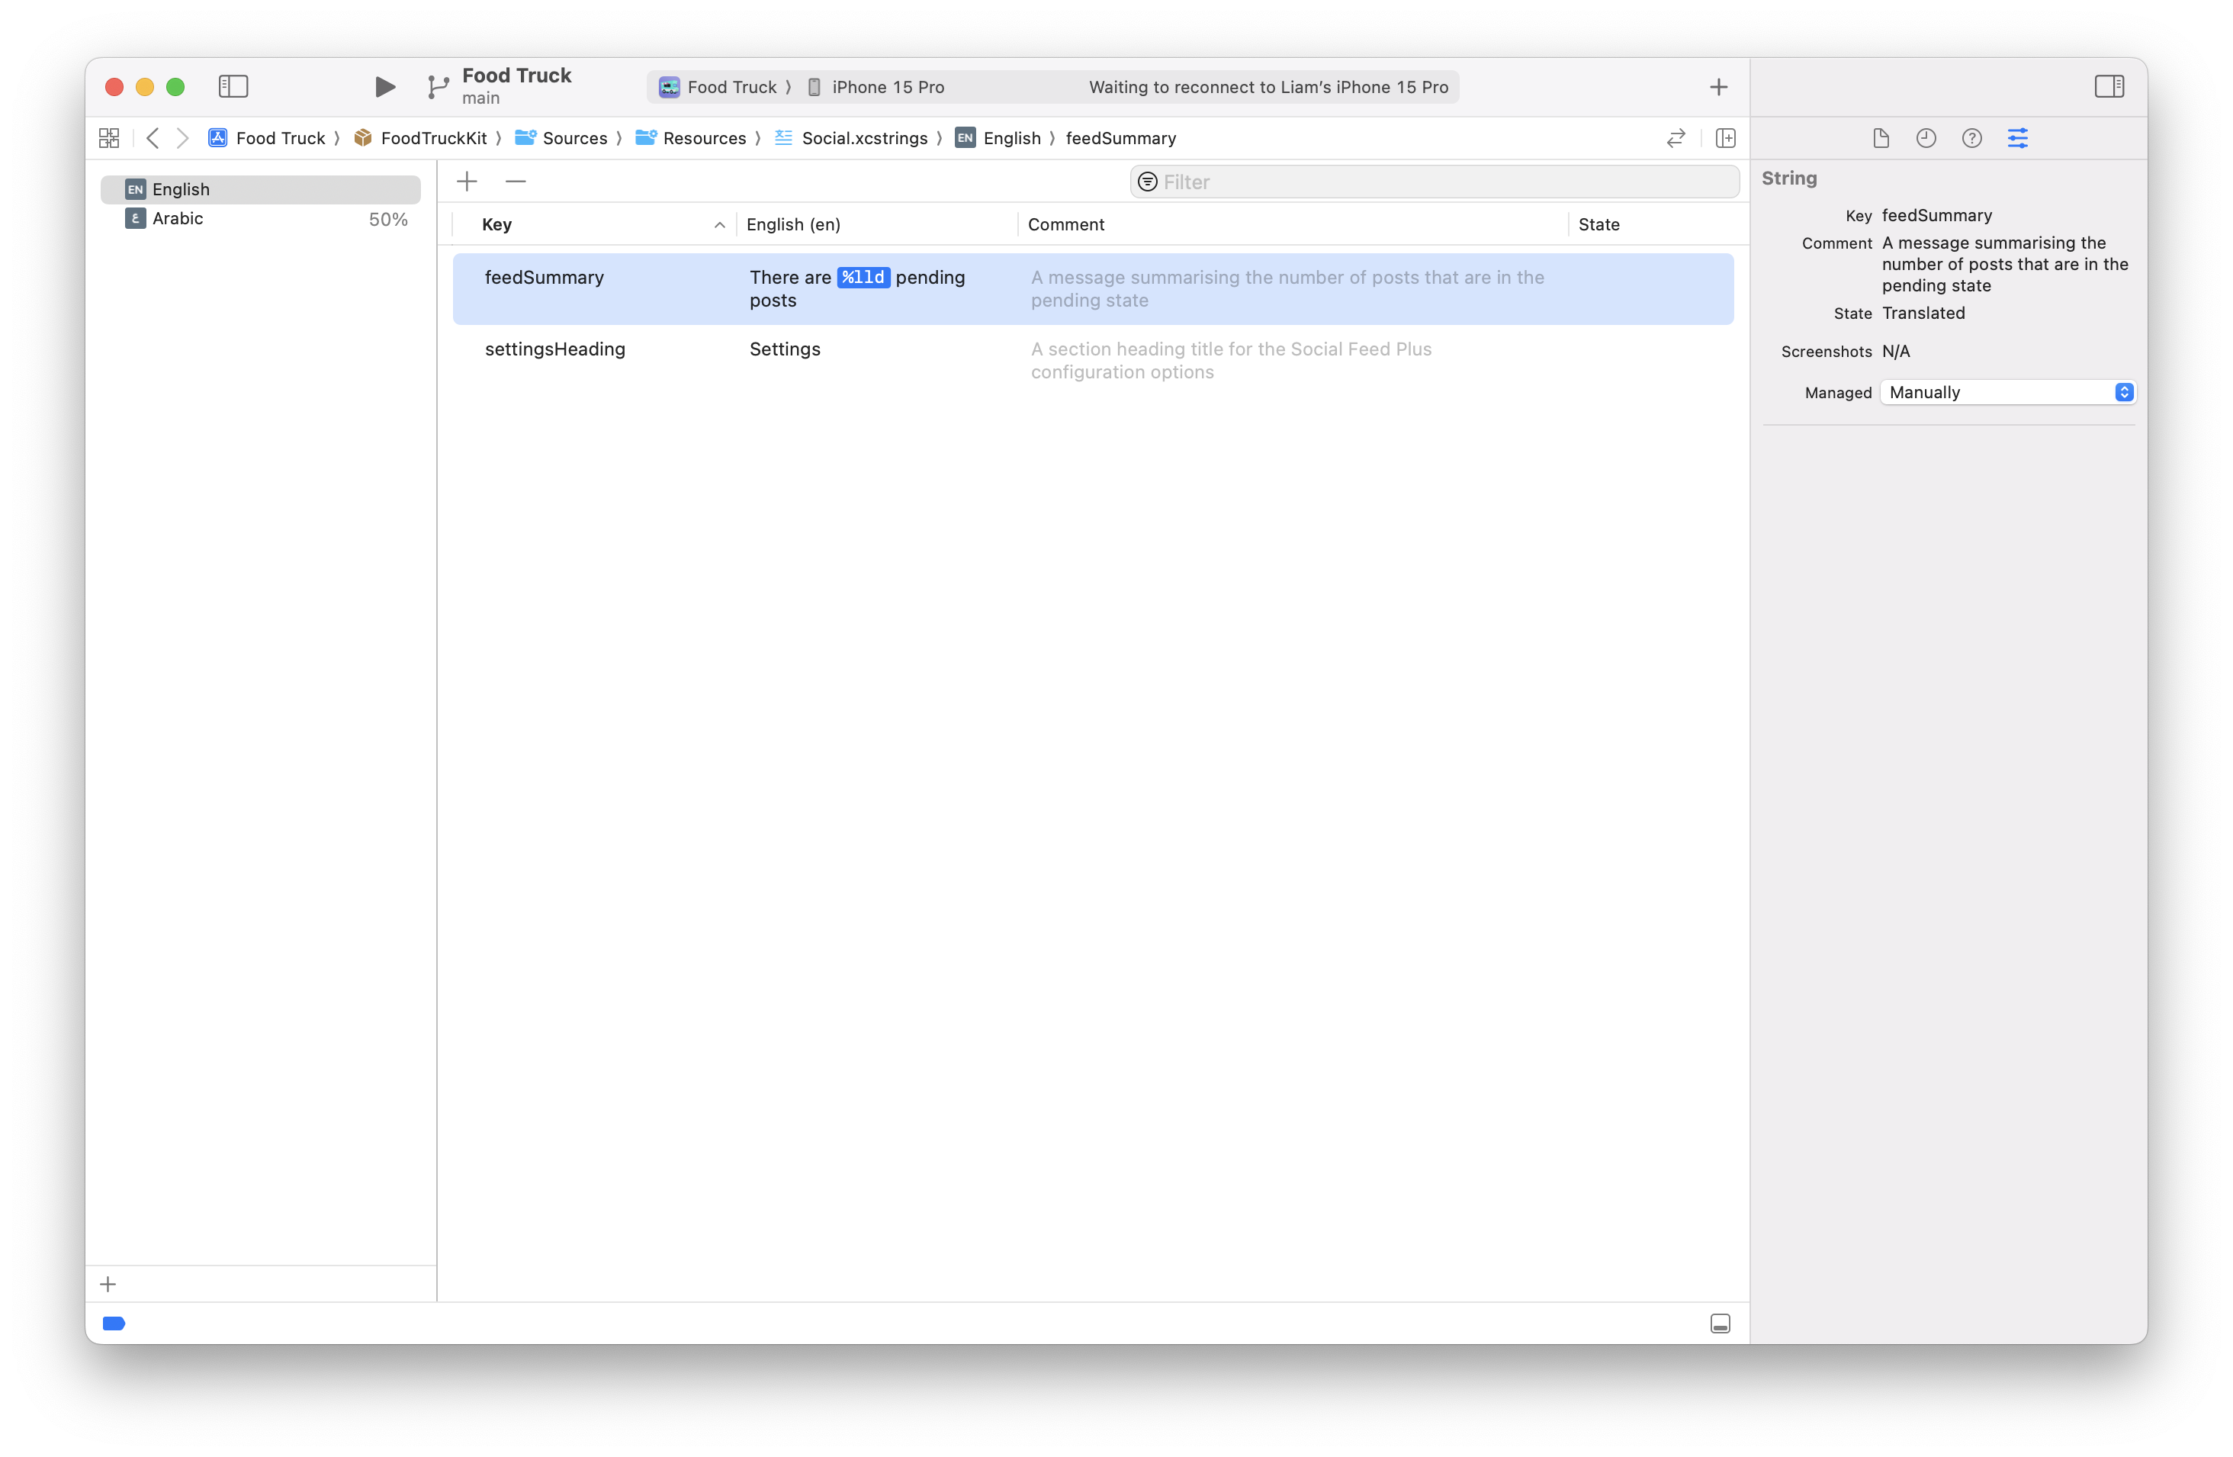Show the Attributes inspector tab
This screenshot has height=1457, width=2233.
pos(2017,139)
